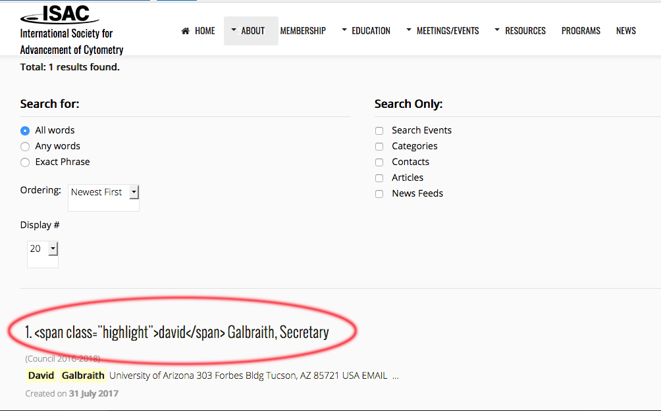Enable the Search Events checkbox
Image resolution: width=661 pixels, height=411 pixels.
tap(379, 131)
